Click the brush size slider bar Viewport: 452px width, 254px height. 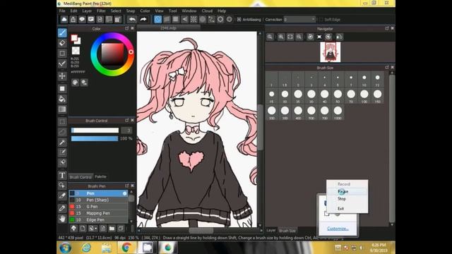tap(95, 131)
